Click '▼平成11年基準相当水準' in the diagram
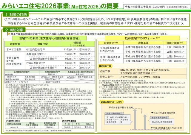Image resolution: width=191 pixels, height=135 pixels. coord(163,113)
